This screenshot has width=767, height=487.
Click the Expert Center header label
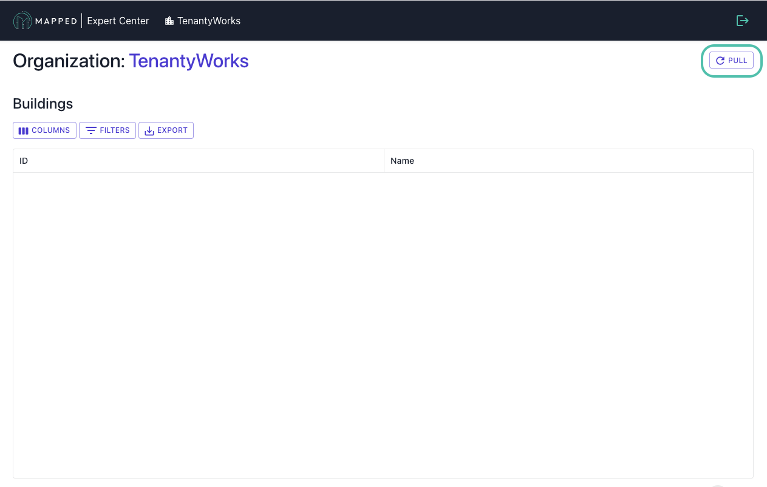118,21
